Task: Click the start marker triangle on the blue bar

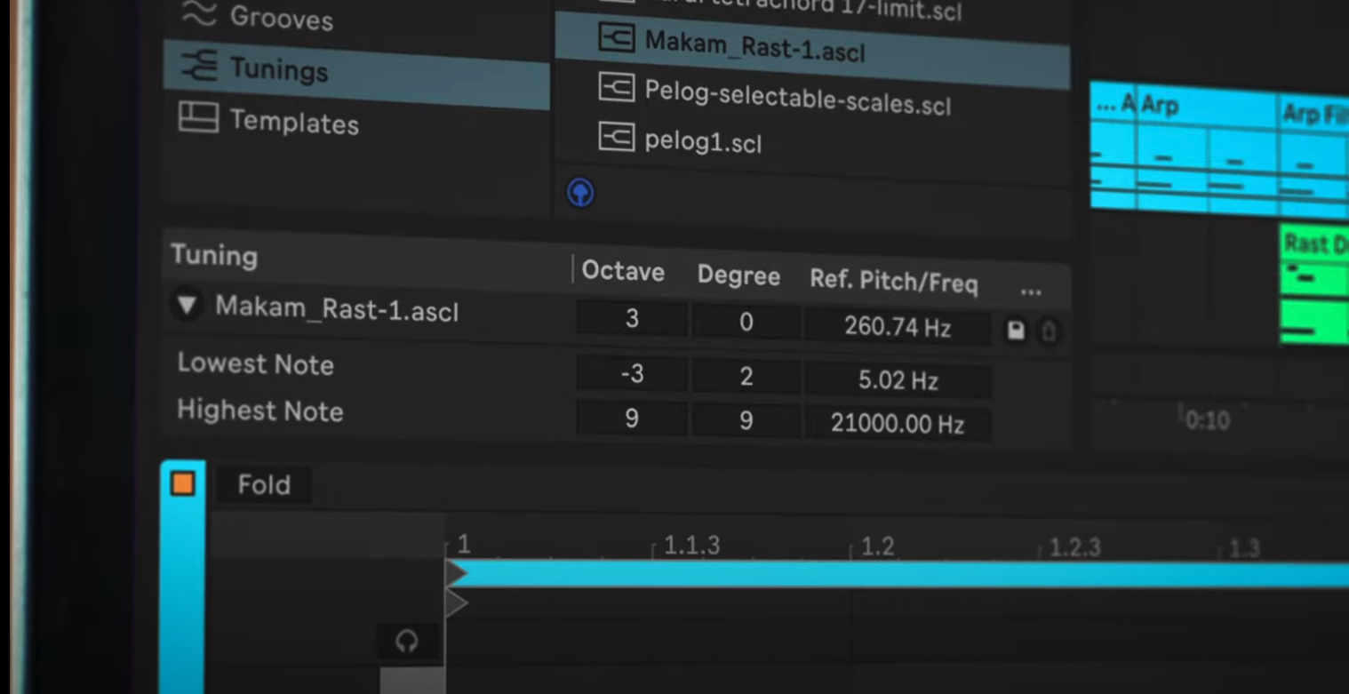Action: (456, 573)
